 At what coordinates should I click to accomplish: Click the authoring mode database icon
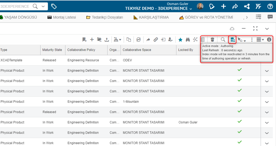pyautogui.click(x=233, y=40)
